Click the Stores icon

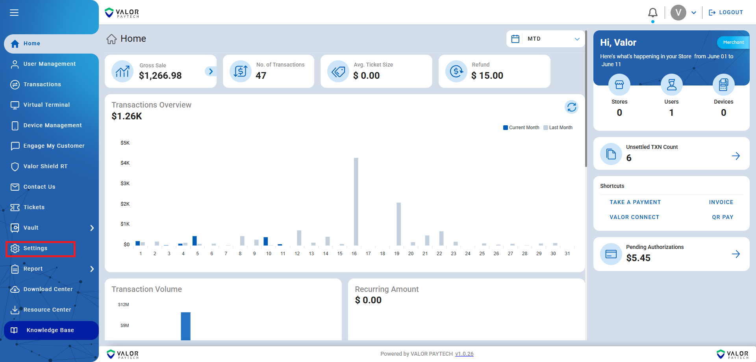tap(619, 85)
